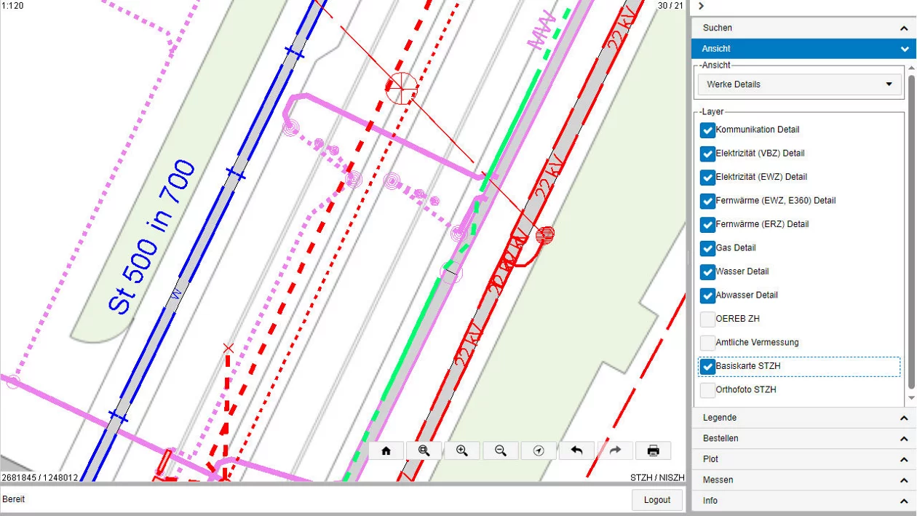
Task: Expand the Bestellen section
Action: 803,439
